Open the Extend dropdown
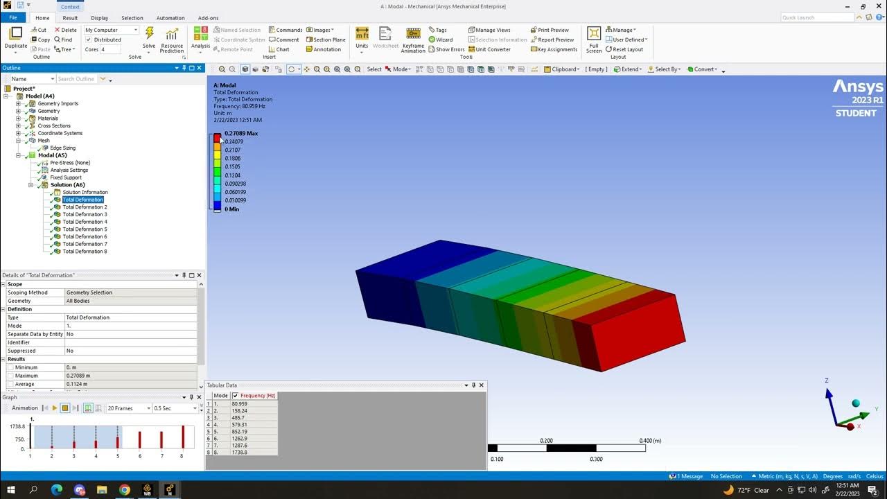This screenshot has width=887, height=499. [x=627, y=69]
